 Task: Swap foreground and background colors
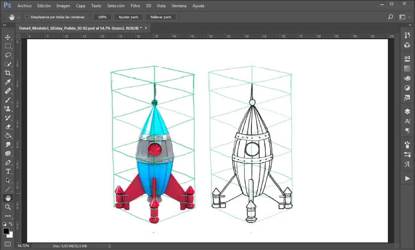[11, 224]
